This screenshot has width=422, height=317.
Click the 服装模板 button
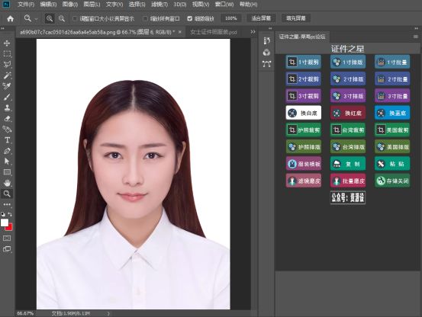[x=304, y=164]
